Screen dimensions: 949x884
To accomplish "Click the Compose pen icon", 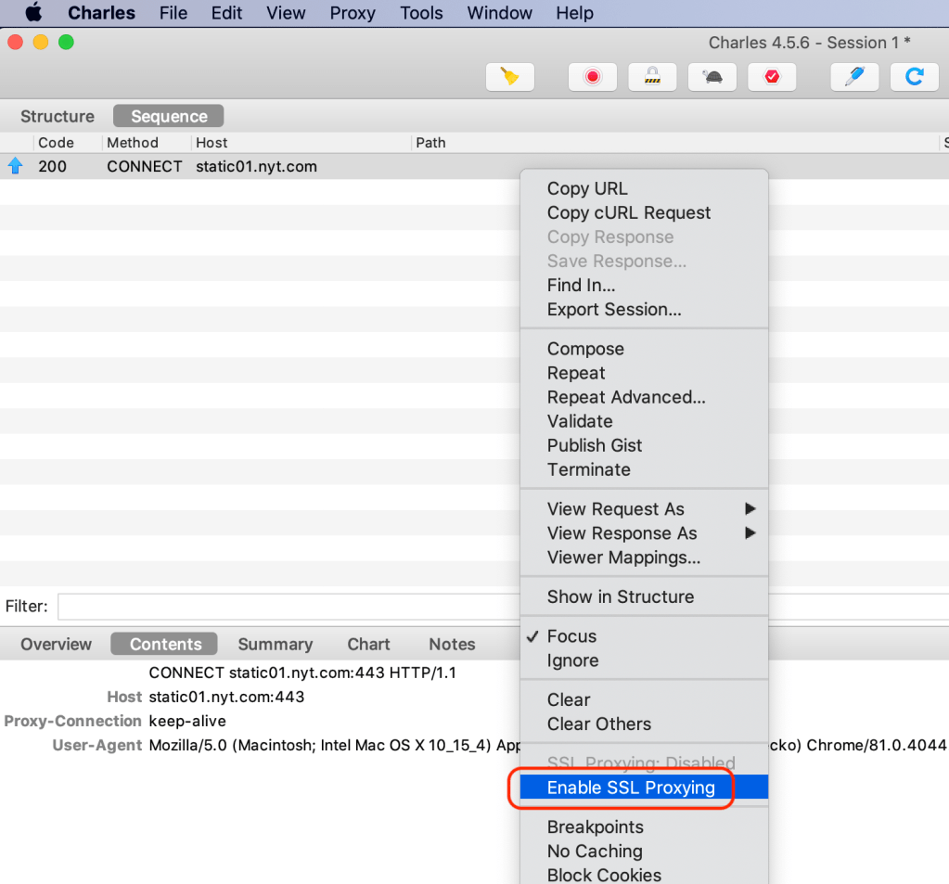I will tap(854, 77).
